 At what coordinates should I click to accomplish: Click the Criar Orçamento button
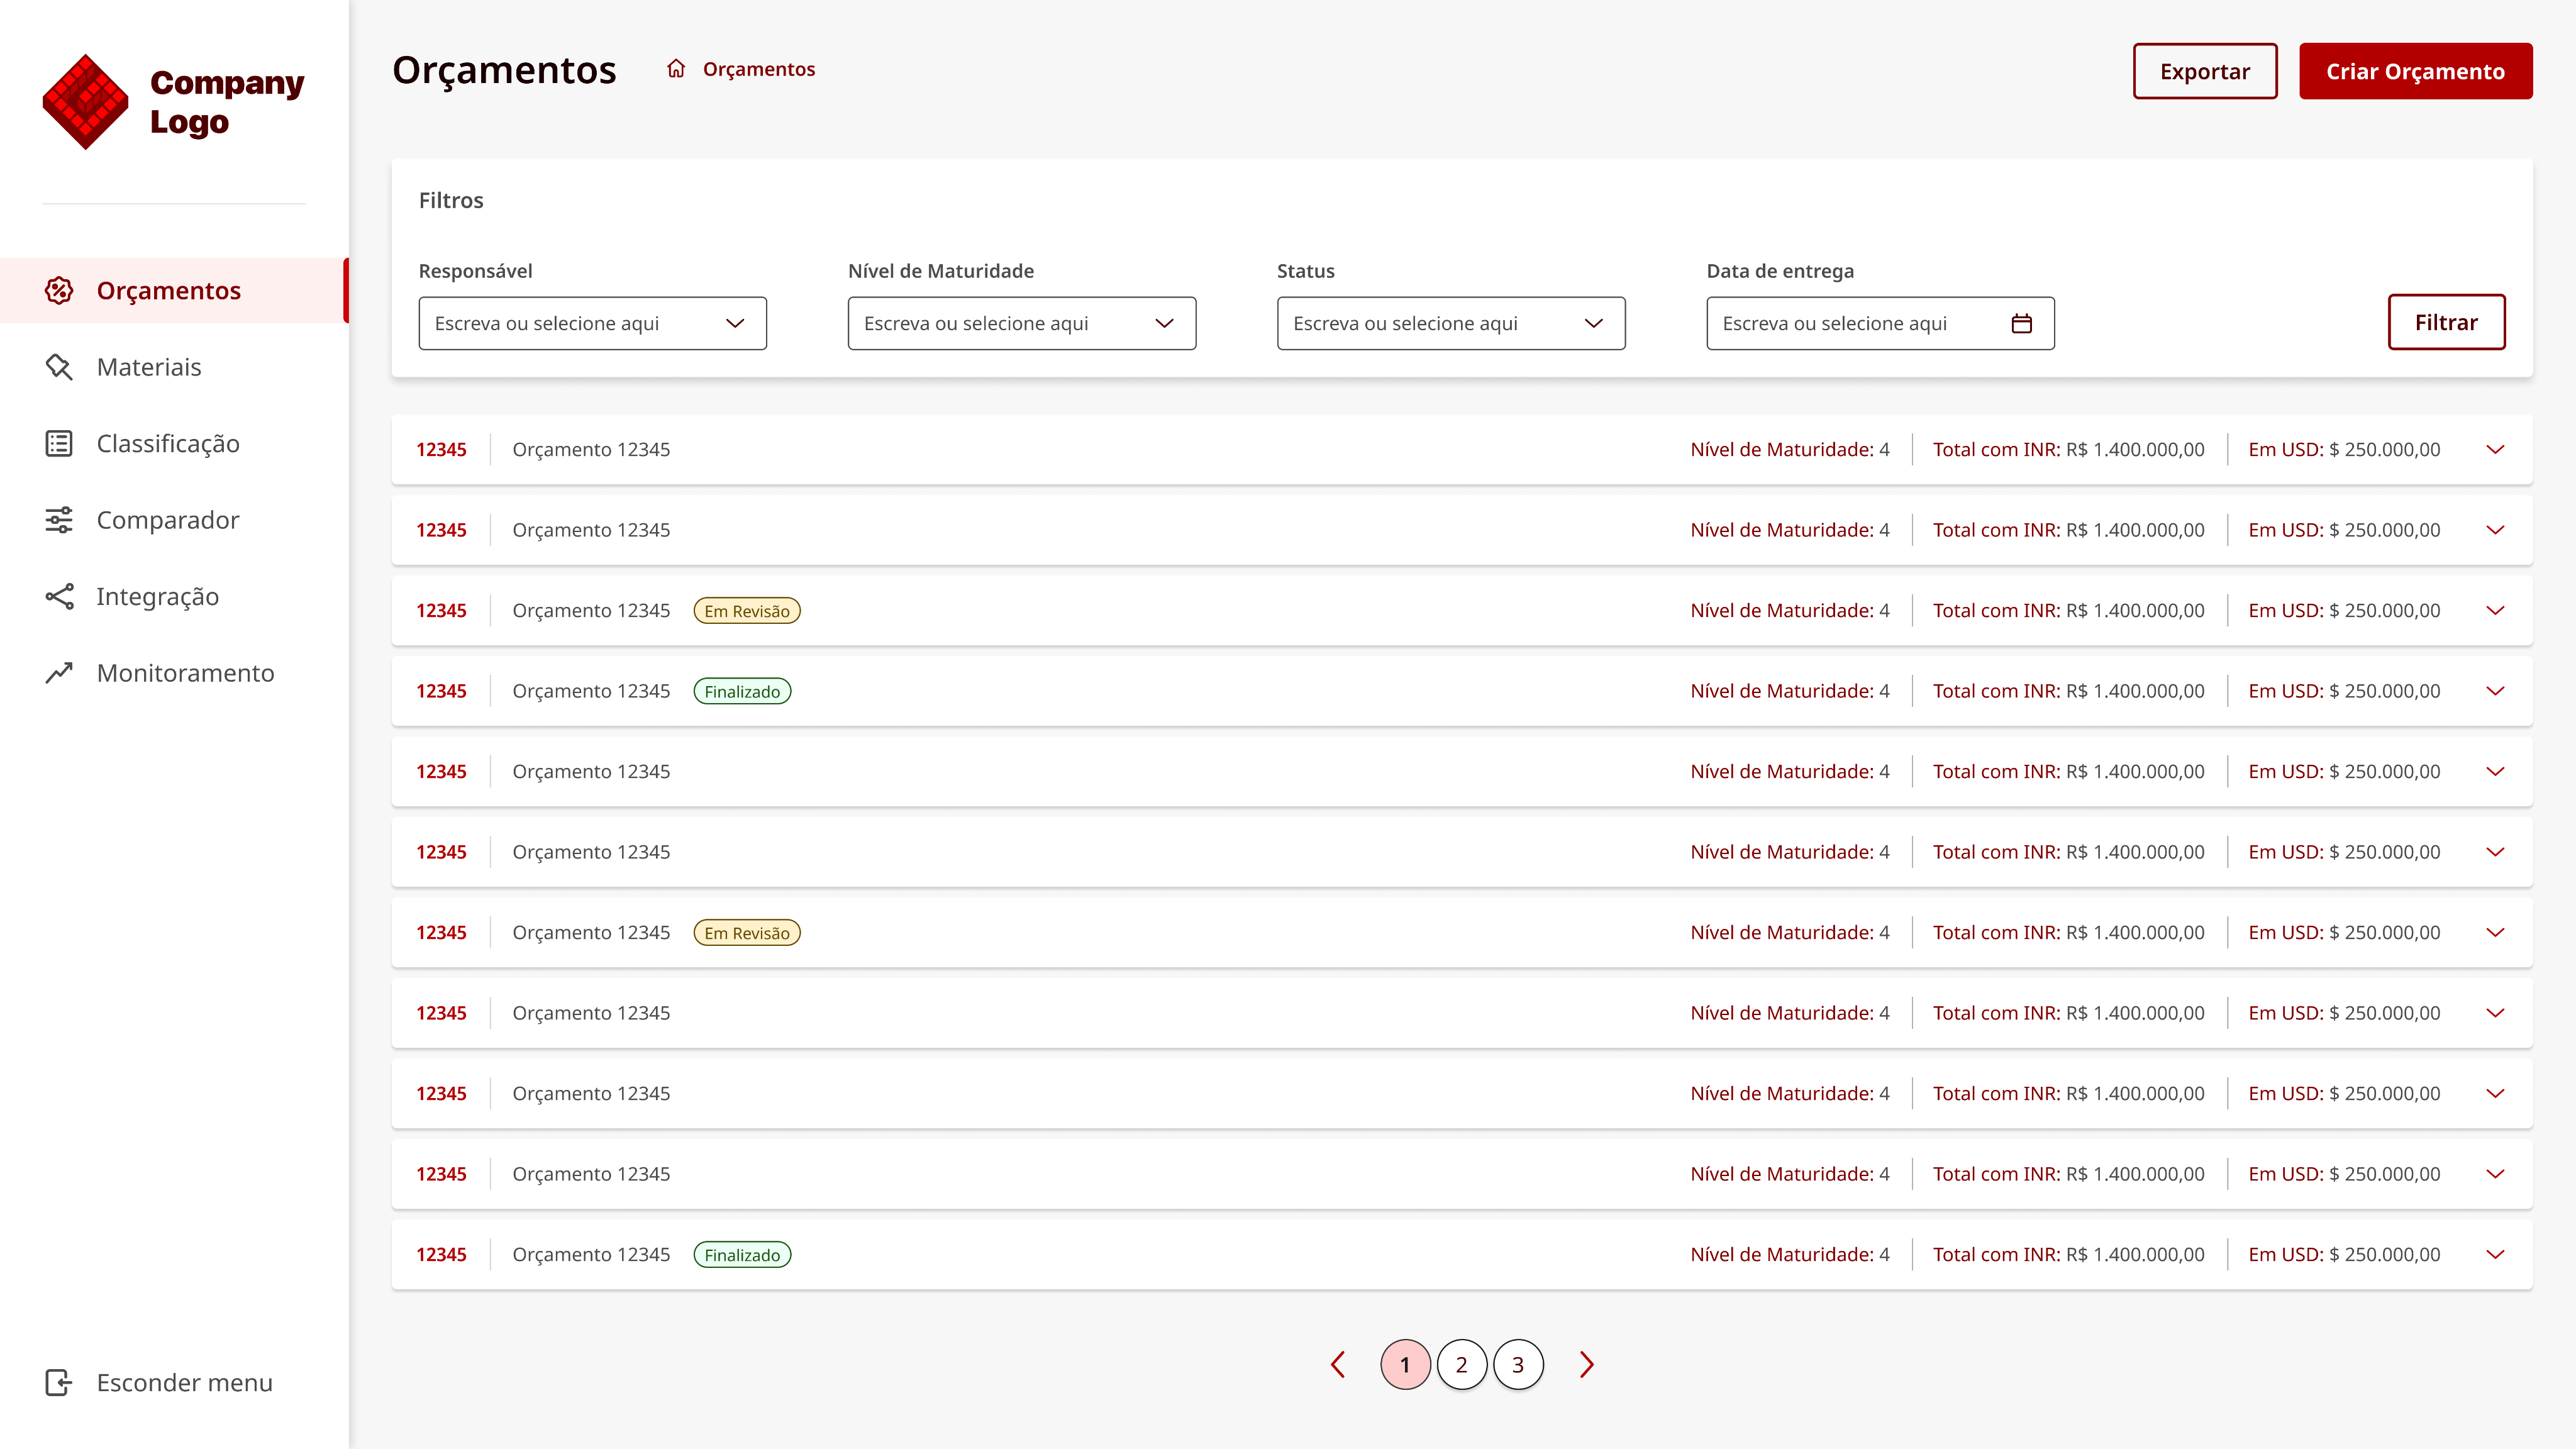click(x=2415, y=71)
